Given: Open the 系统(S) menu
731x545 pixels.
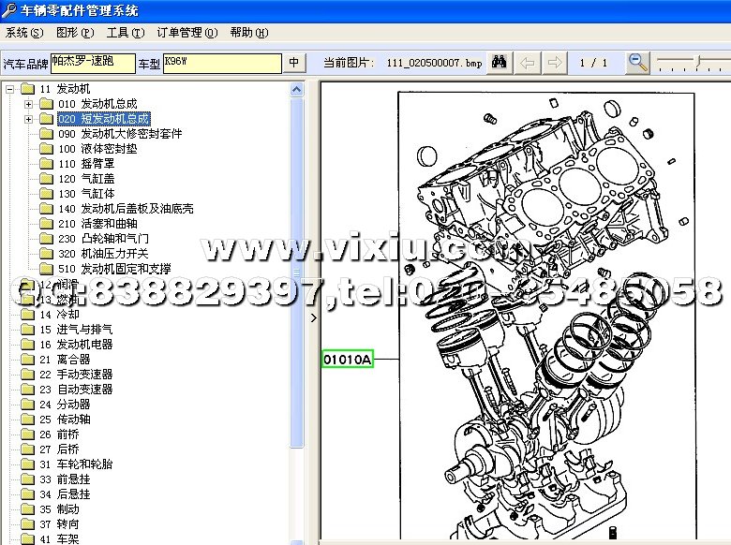Looking at the screenshot, I should (24, 33).
